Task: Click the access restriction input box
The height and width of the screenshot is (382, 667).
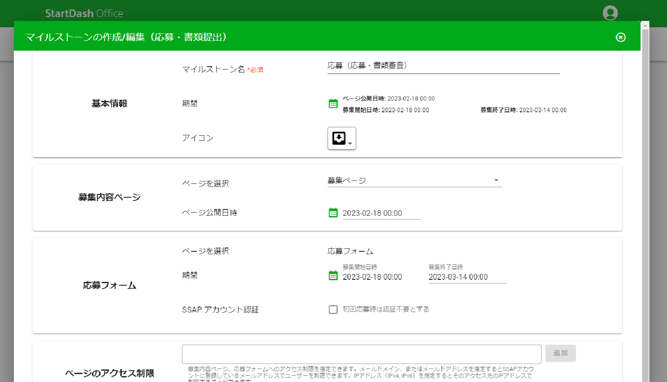Action: coord(362,354)
